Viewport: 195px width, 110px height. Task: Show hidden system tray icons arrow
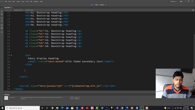[x=173, y=108]
